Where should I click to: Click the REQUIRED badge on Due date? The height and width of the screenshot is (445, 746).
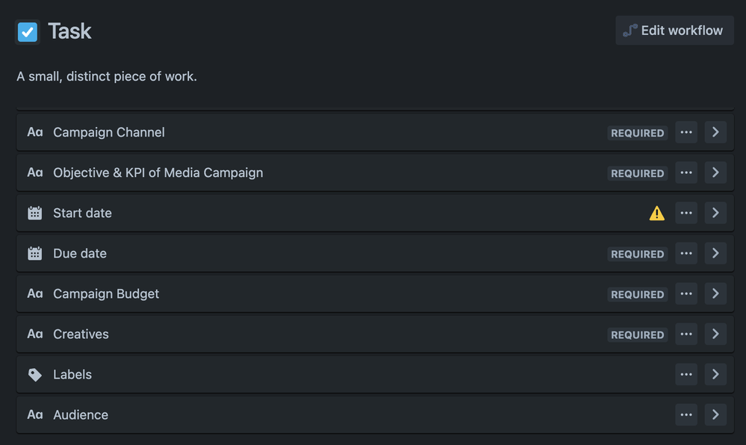[x=638, y=254]
